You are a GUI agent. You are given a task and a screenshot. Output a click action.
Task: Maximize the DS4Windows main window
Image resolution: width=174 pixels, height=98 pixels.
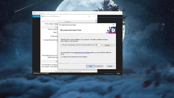[114, 13]
